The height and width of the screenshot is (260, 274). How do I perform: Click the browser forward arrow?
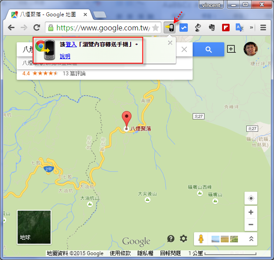(24, 27)
